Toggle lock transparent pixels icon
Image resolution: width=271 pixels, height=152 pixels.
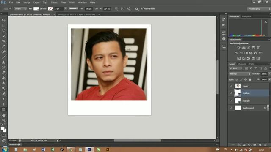click(x=237, y=80)
